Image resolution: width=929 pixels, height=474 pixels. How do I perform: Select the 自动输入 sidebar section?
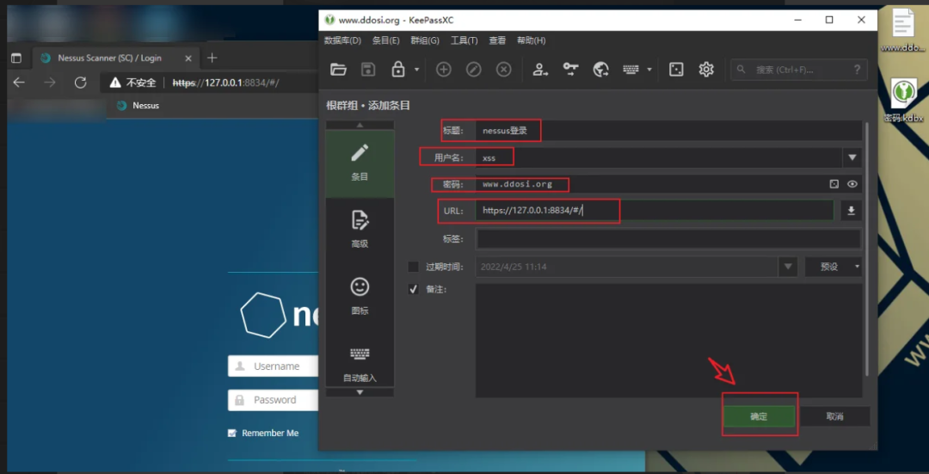coord(360,363)
